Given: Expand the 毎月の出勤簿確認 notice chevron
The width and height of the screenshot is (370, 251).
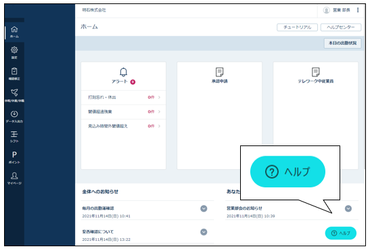Looking at the screenshot, I should pyautogui.click(x=204, y=208).
